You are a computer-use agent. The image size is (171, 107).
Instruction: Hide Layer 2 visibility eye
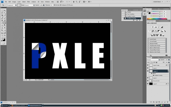pos(148,68)
